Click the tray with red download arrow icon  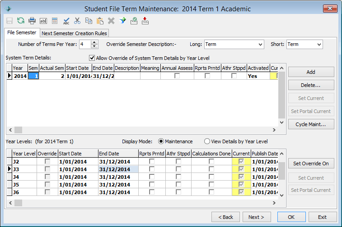click(x=145, y=21)
